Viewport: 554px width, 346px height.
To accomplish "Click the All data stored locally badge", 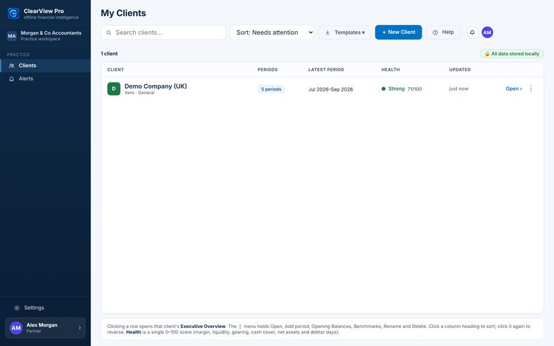I will (x=512, y=54).
